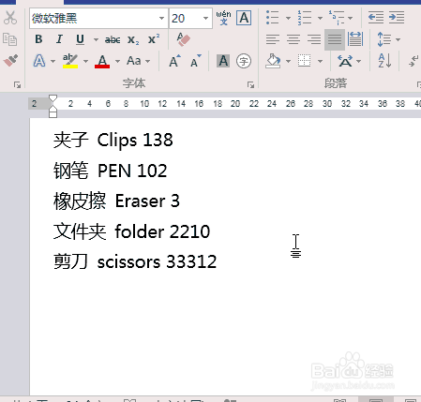Toggle Italic formatting

click(x=59, y=39)
